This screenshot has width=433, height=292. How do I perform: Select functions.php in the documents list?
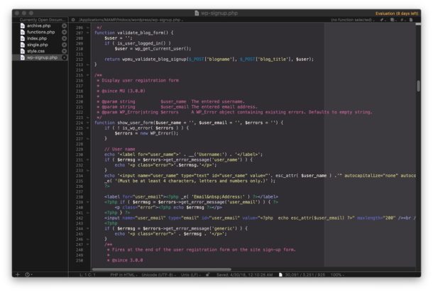pyautogui.click(x=41, y=32)
